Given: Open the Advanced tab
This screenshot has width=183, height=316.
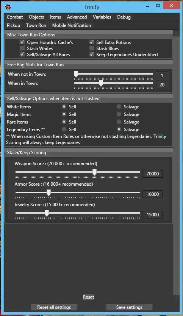Looking at the screenshot, I should [x=77, y=17].
